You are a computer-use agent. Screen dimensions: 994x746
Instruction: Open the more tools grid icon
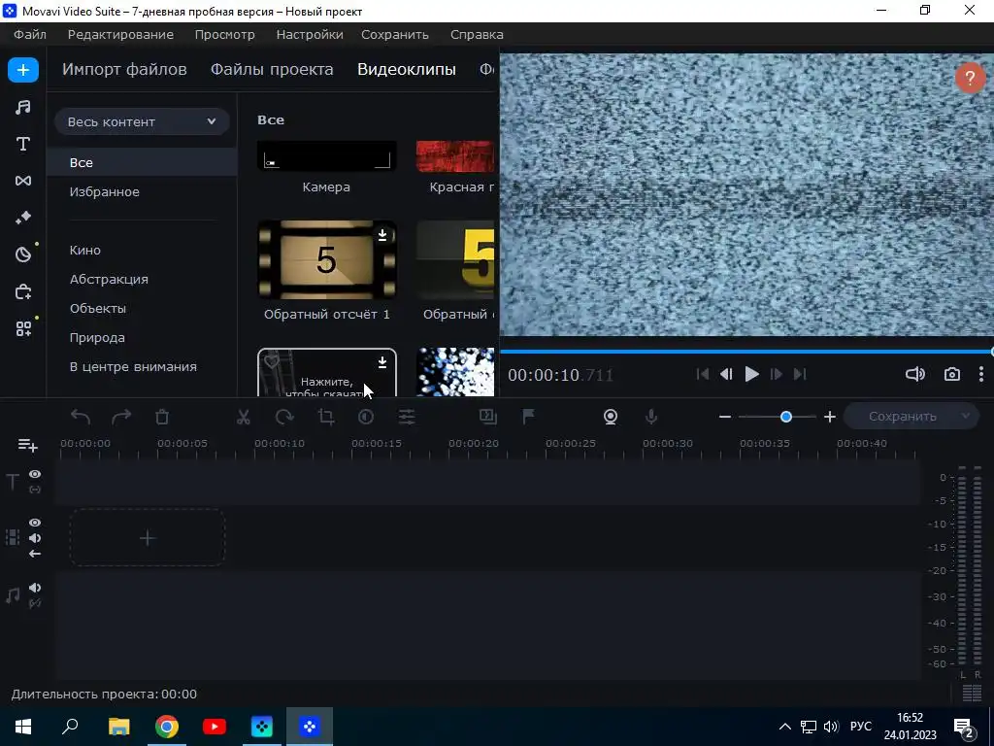click(23, 328)
